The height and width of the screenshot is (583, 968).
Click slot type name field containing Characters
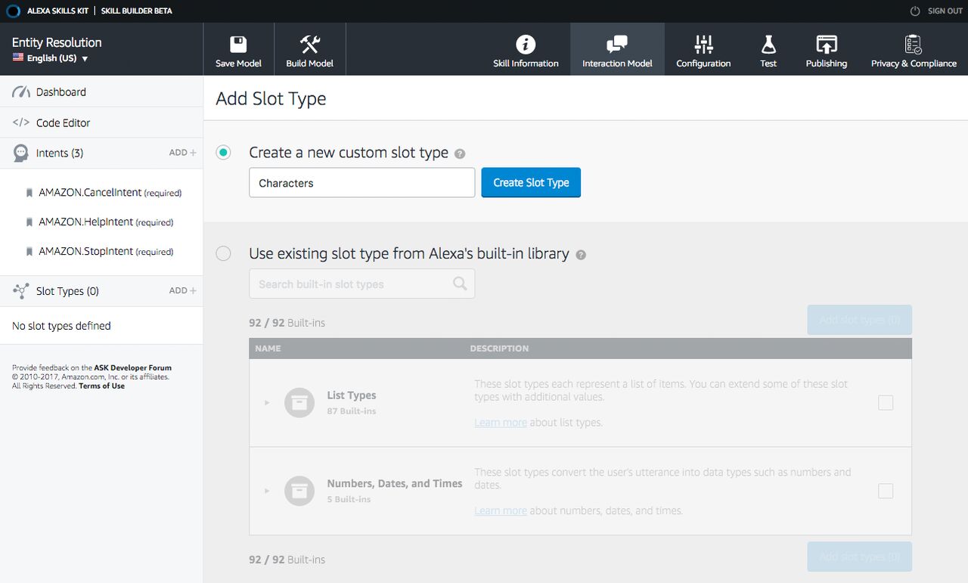click(362, 183)
